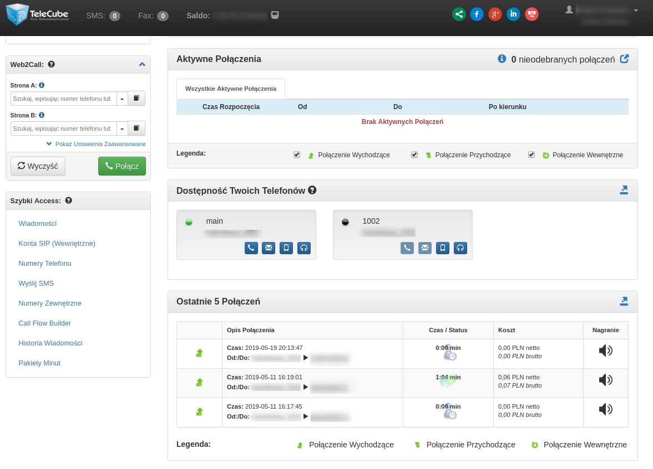The image size is (653, 469).
Task: Click the envelope message icon for main phone
Action: (269, 248)
